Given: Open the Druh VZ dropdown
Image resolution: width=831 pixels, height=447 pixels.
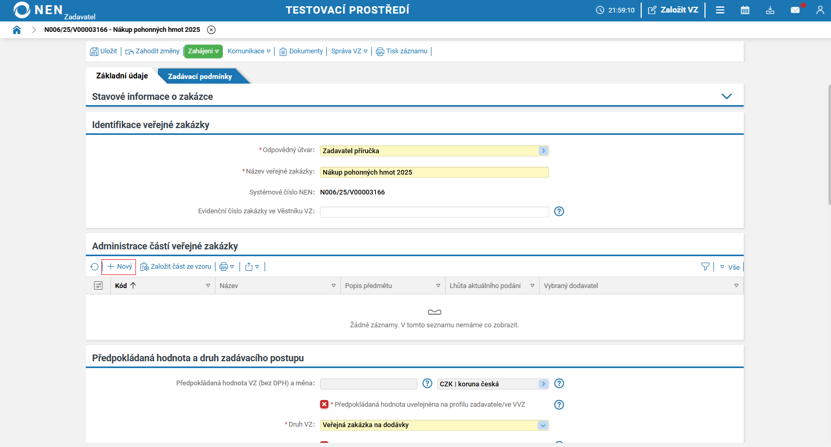Looking at the screenshot, I should [543, 425].
